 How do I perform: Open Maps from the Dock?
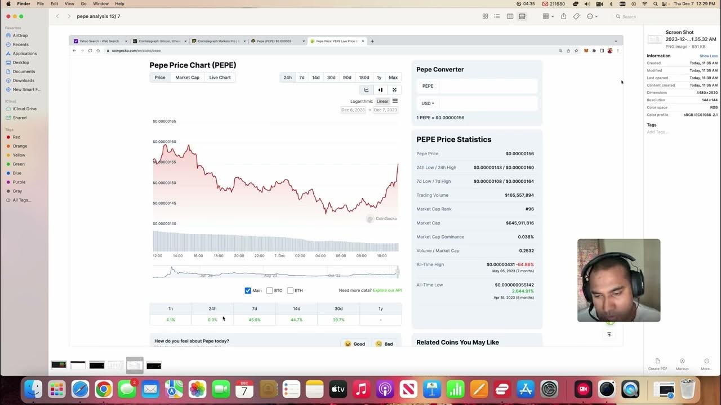[174, 389]
